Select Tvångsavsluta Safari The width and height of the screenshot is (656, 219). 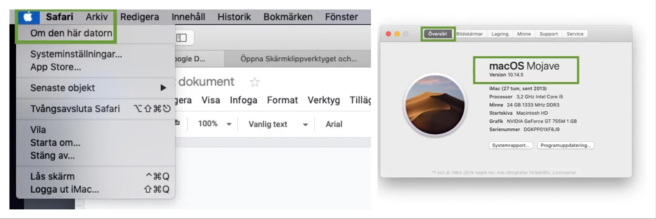[x=95, y=109]
